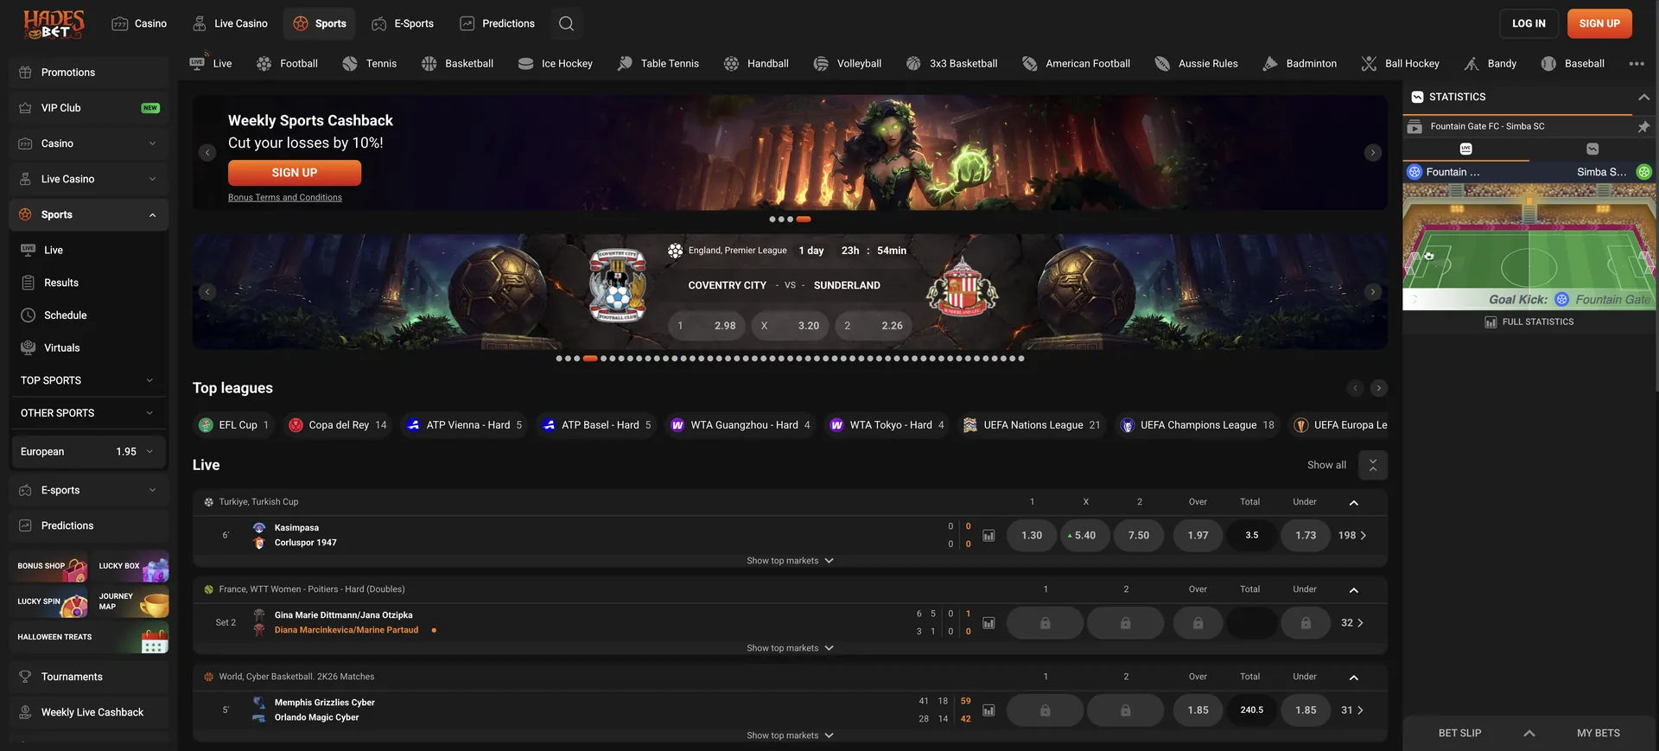Go to previous featured match arrow

pos(207,292)
